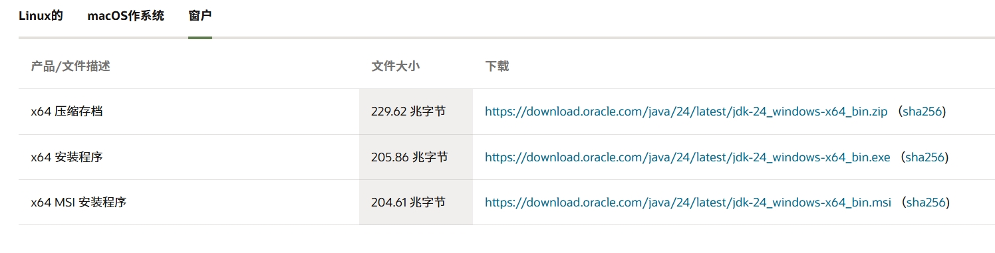This screenshot has width=995, height=253.
Task: Open sha256 link for the zip archive
Action: (923, 112)
